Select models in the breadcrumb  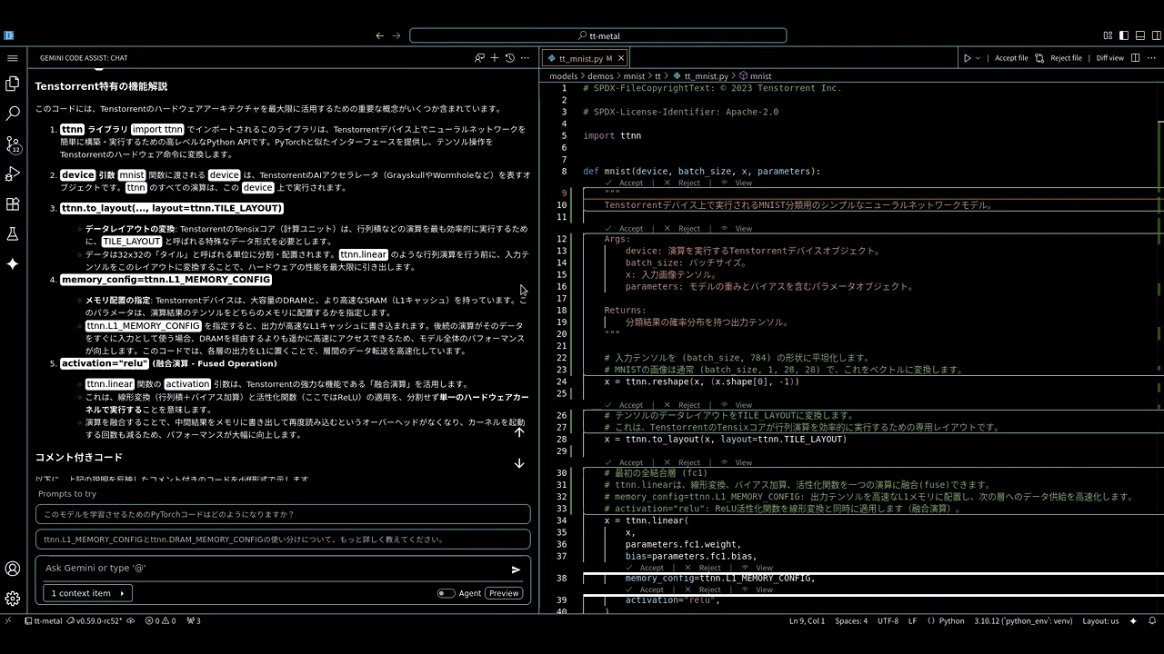(x=563, y=76)
